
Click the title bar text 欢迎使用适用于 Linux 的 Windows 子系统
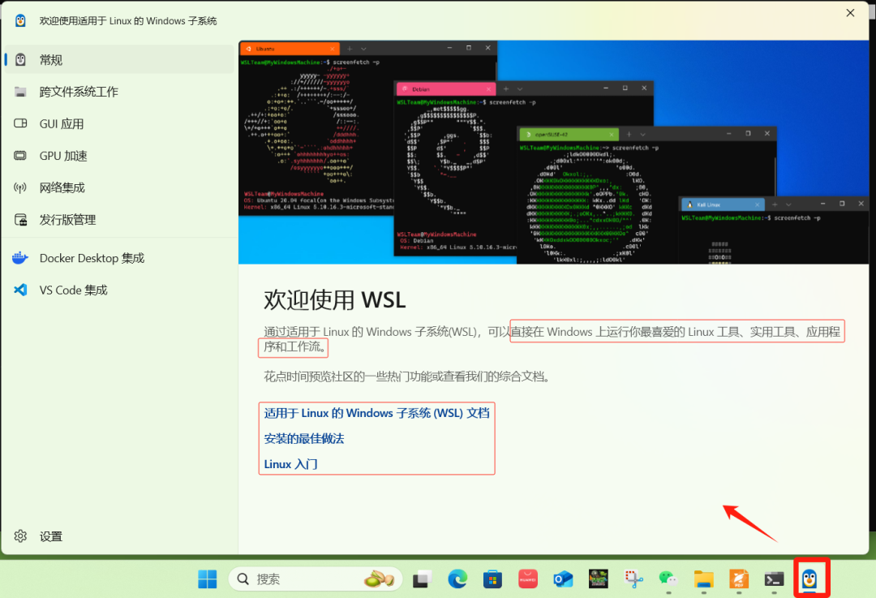pos(128,20)
